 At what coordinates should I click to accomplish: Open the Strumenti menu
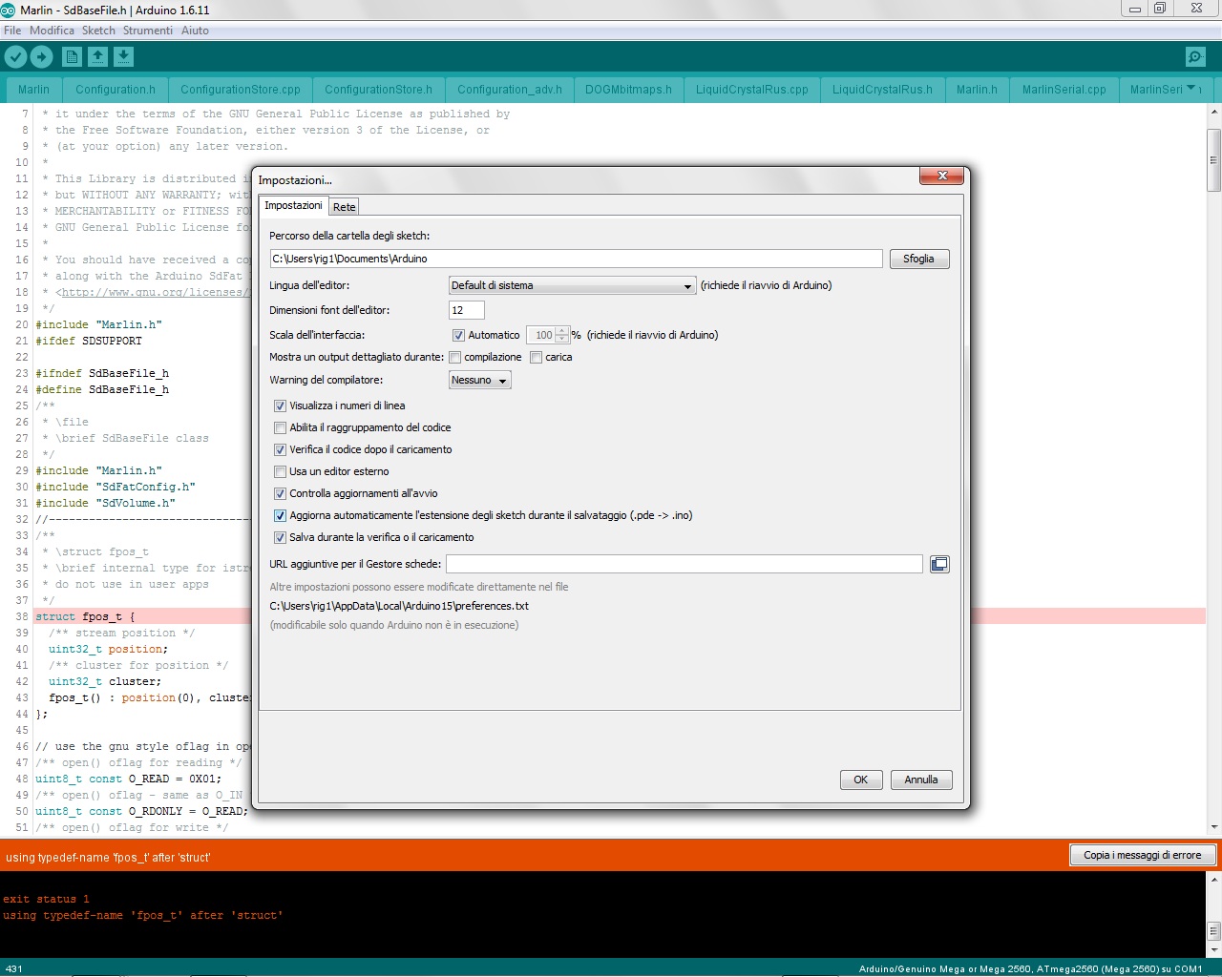[147, 31]
